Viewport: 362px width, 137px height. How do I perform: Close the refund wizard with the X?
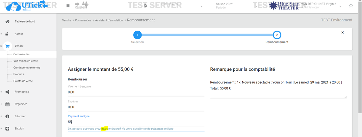(342, 33)
